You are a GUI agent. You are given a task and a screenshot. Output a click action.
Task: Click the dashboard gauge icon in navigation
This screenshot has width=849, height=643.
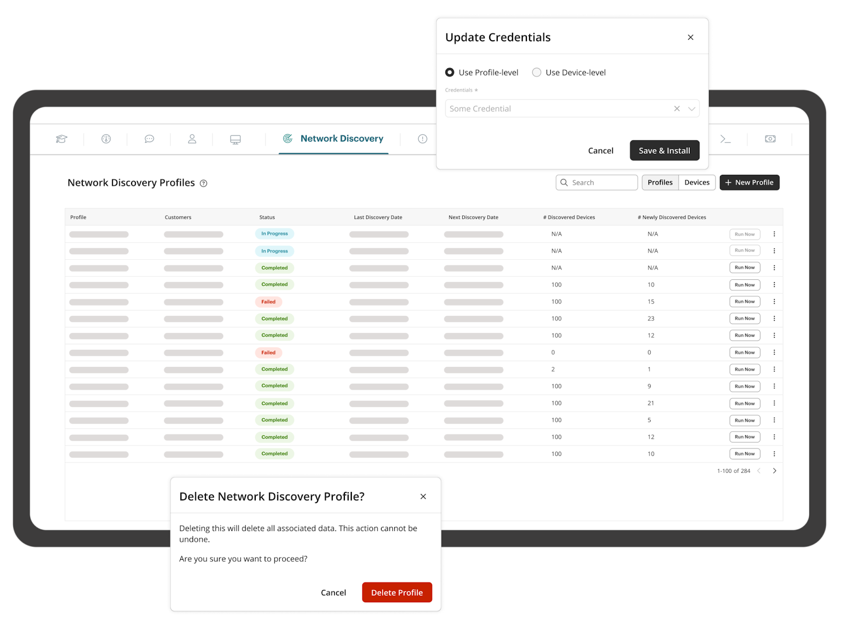point(106,139)
